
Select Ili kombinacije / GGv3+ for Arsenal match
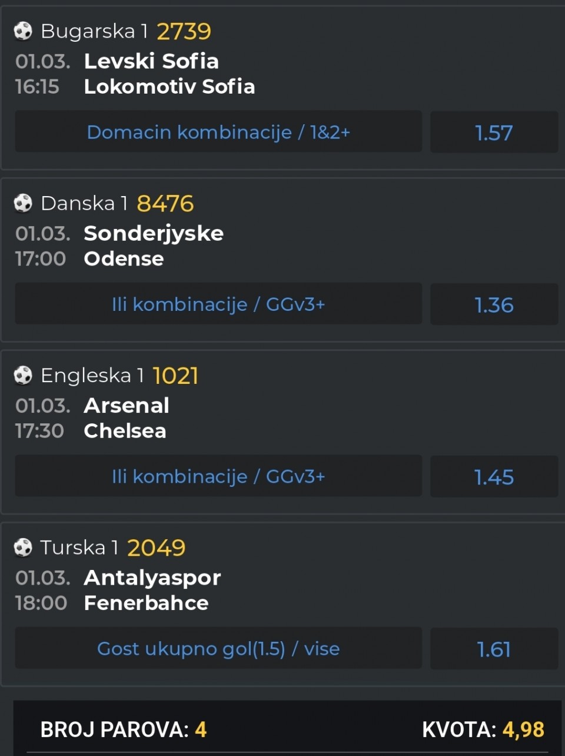218,476
